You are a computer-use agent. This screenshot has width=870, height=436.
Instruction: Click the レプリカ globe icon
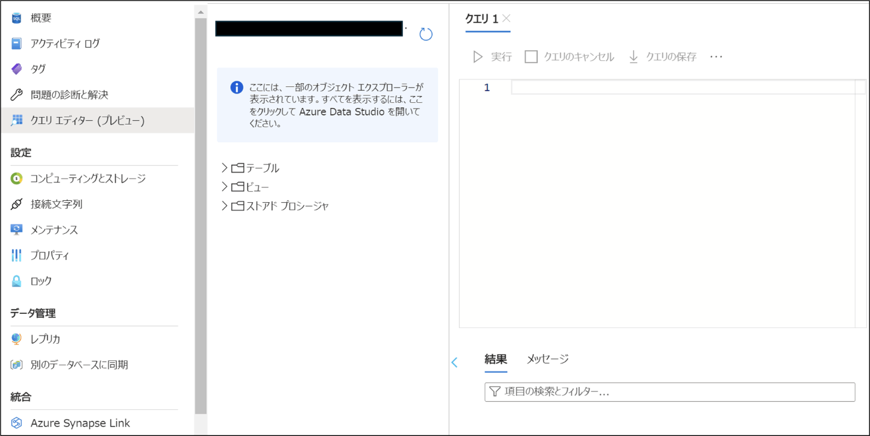tap(17, 339)
